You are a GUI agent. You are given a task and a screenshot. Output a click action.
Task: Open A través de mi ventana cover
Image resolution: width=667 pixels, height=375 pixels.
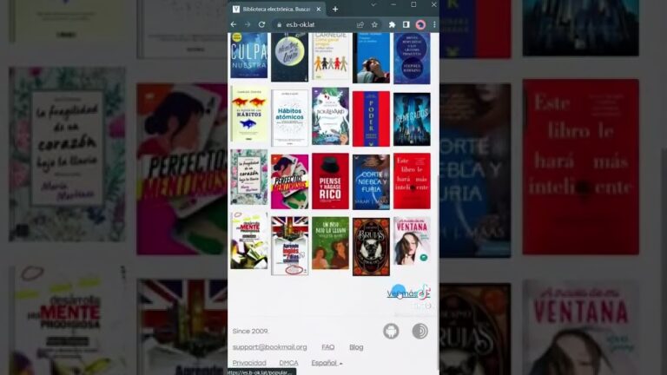point(412,241)
